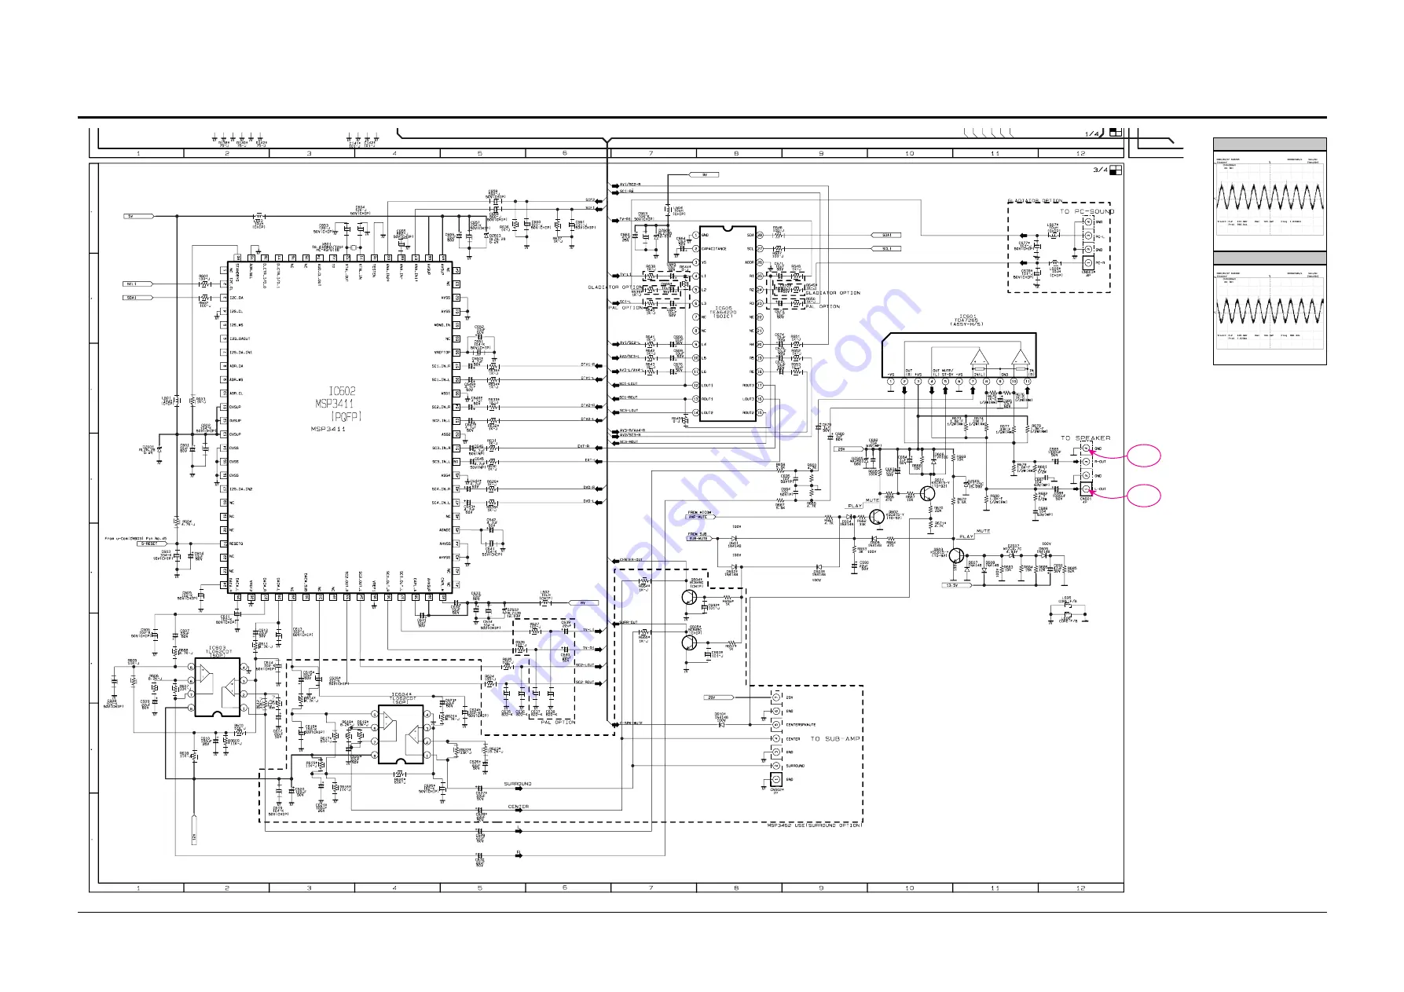
Task: Click the TO SUB-AMP connector label
Action: (x=836, y=738)
